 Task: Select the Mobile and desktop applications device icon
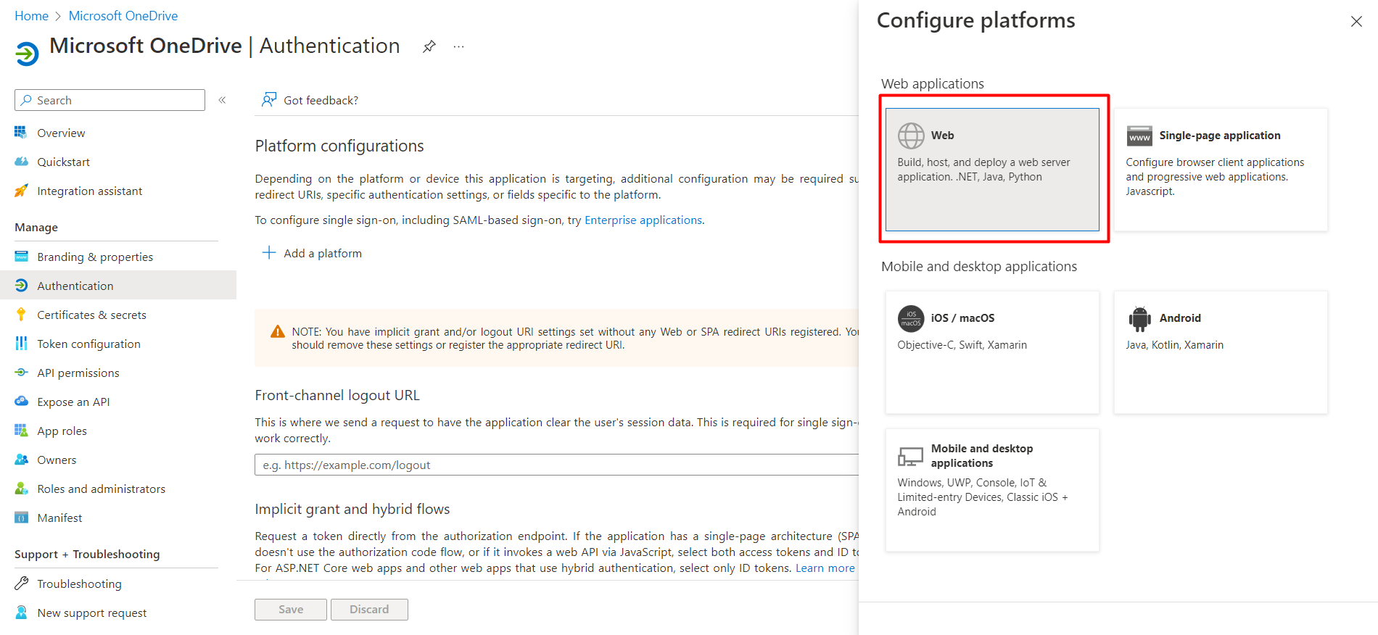[911, 456]
